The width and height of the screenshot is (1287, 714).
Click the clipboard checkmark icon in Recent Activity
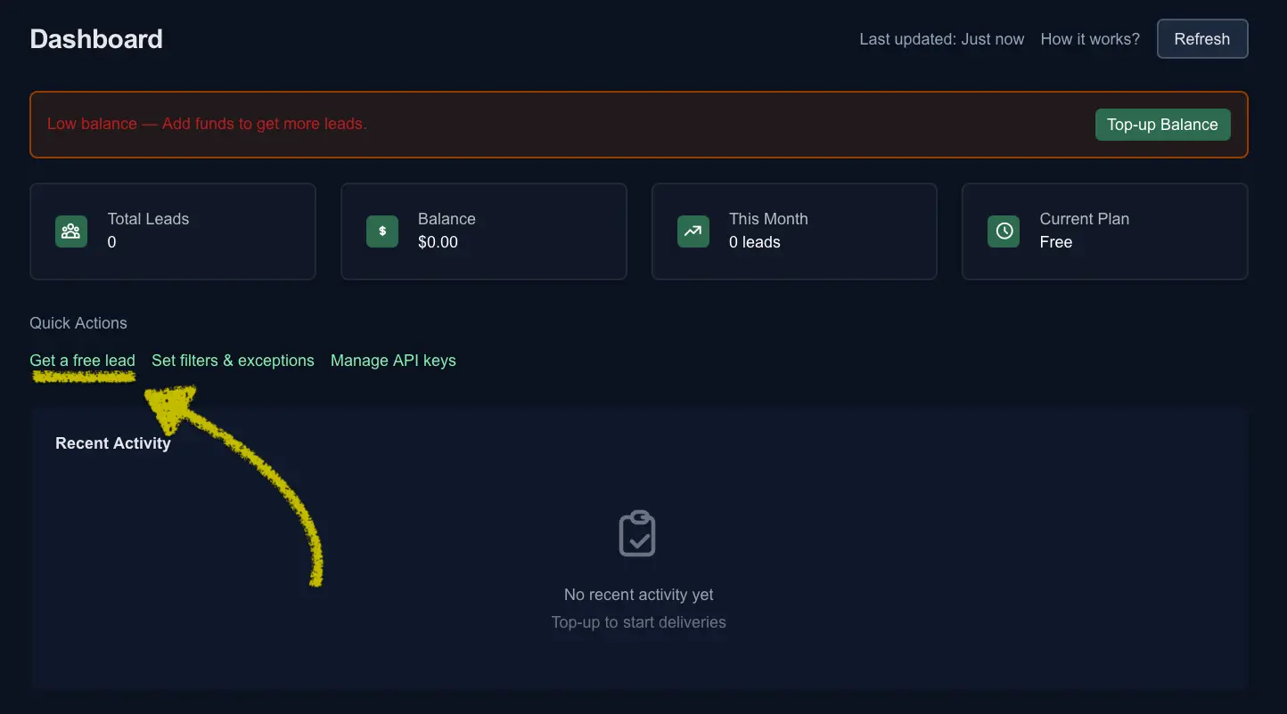point(637,532)
